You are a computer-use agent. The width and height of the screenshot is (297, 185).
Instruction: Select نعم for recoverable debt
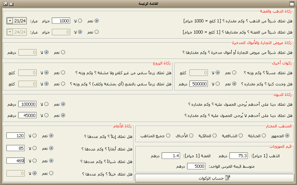tap(63, 104)
